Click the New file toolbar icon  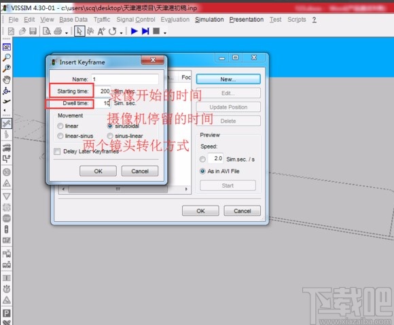pos(11,31)
